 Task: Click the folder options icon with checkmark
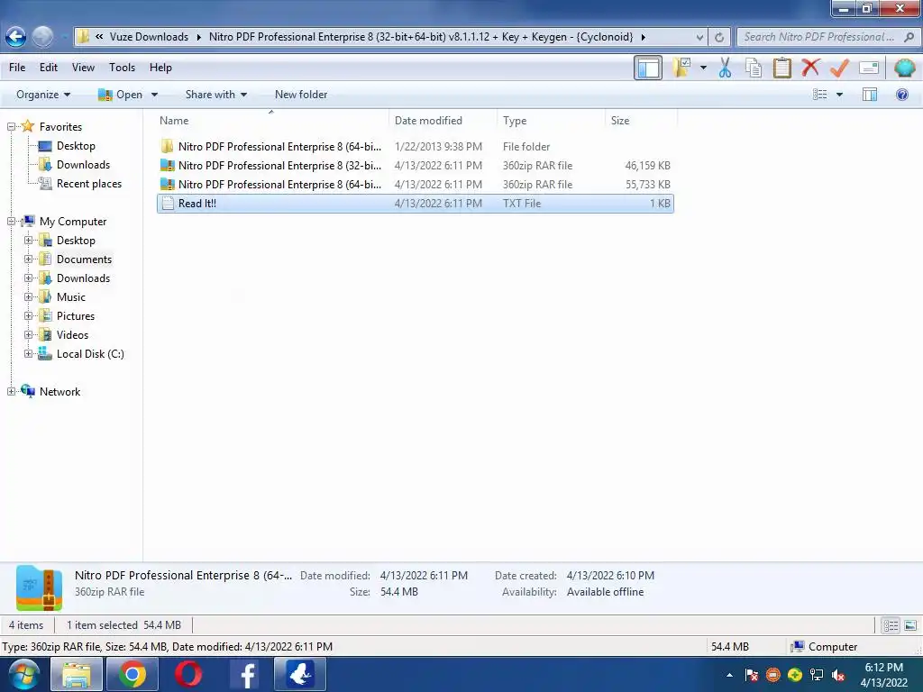683,68
